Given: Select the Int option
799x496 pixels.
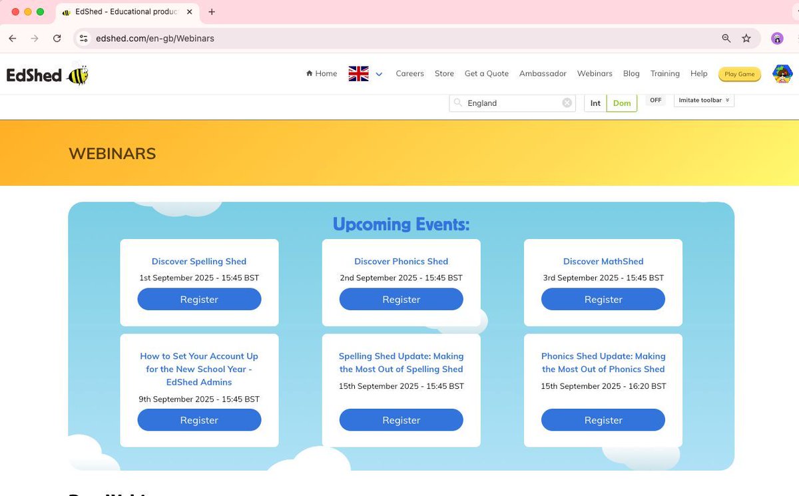Looking at the screenshot, I should click(x=595, y=103).
